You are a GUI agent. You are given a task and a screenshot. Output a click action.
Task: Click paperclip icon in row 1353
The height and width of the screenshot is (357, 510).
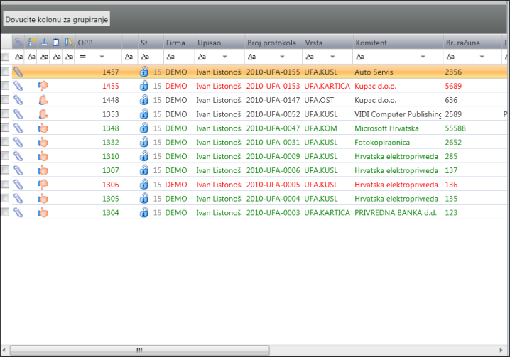coord(18,114)
